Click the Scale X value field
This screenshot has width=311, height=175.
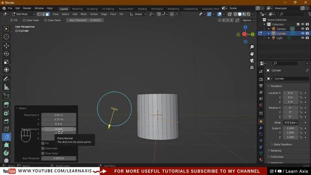tap(291, 128)
